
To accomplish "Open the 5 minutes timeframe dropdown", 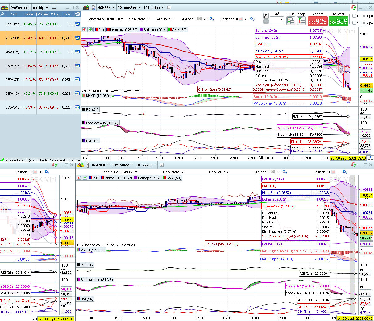I will coord(123,165).
